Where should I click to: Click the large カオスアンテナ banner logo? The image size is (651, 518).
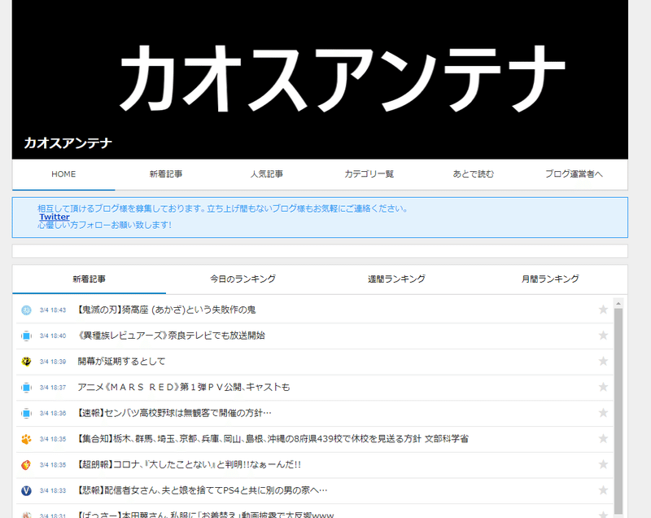click(343, 79)
